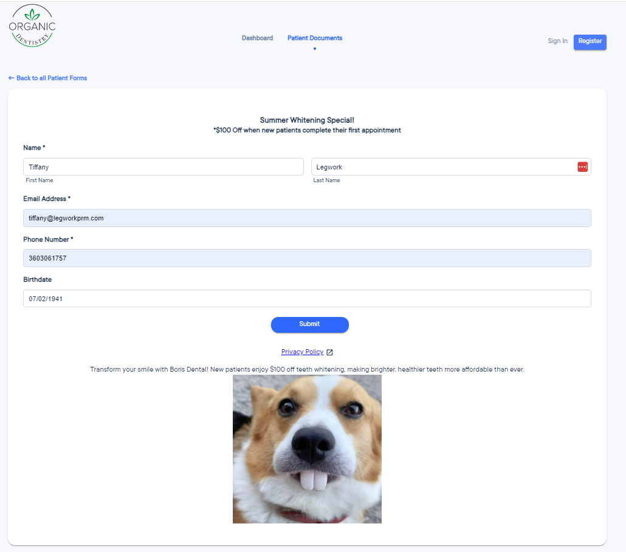This screenshot has width=626, height=552.
Task: Click the Transform your smile promo paragraph
Action: click(x=307, y=369)
